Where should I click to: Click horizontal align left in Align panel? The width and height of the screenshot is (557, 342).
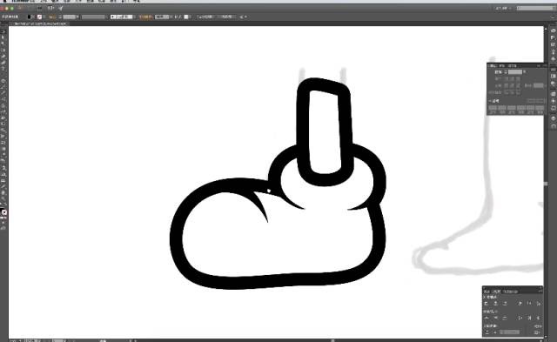tap(486, 304)
